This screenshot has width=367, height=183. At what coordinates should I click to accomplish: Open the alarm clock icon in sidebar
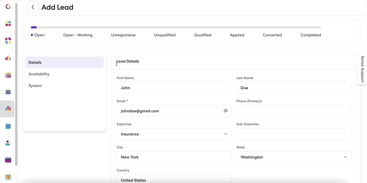tap(8, 177)
